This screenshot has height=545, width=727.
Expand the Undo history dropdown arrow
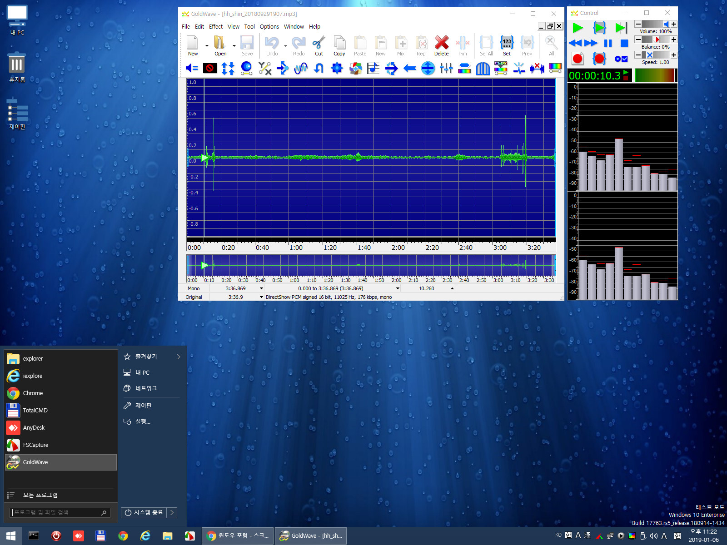285,45
